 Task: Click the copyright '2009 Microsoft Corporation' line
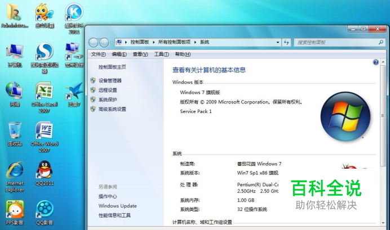pos(241,102)
